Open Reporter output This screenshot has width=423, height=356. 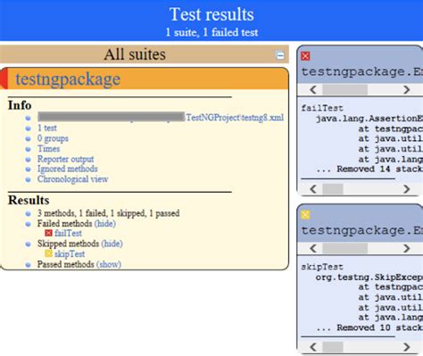65,159
